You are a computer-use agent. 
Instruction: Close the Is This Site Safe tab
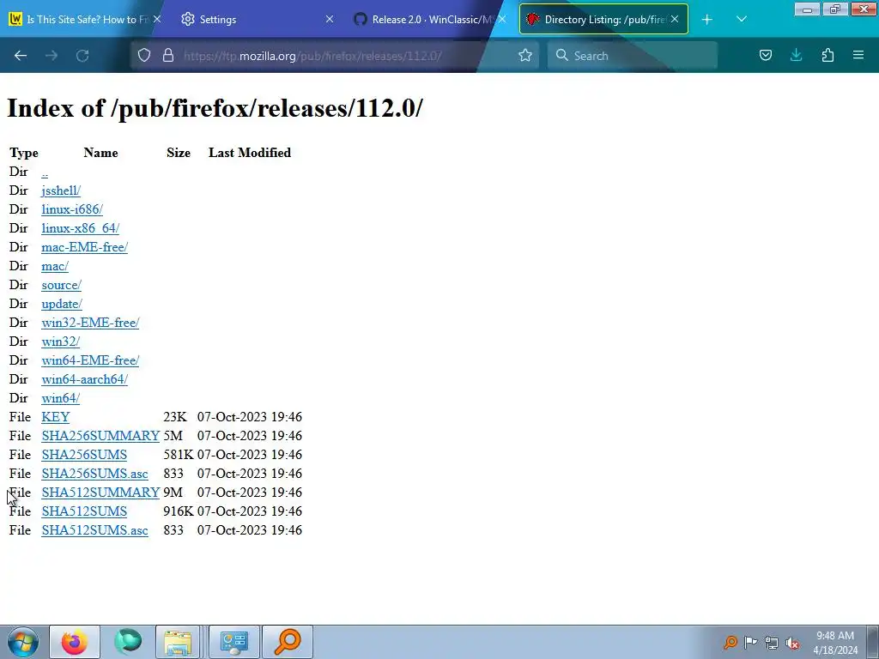point(157,20)
